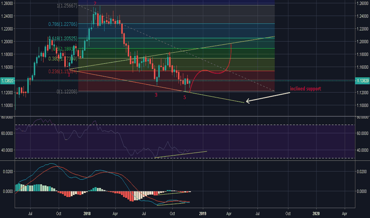Select 1.20000 on the right price axis

(362, 42)
